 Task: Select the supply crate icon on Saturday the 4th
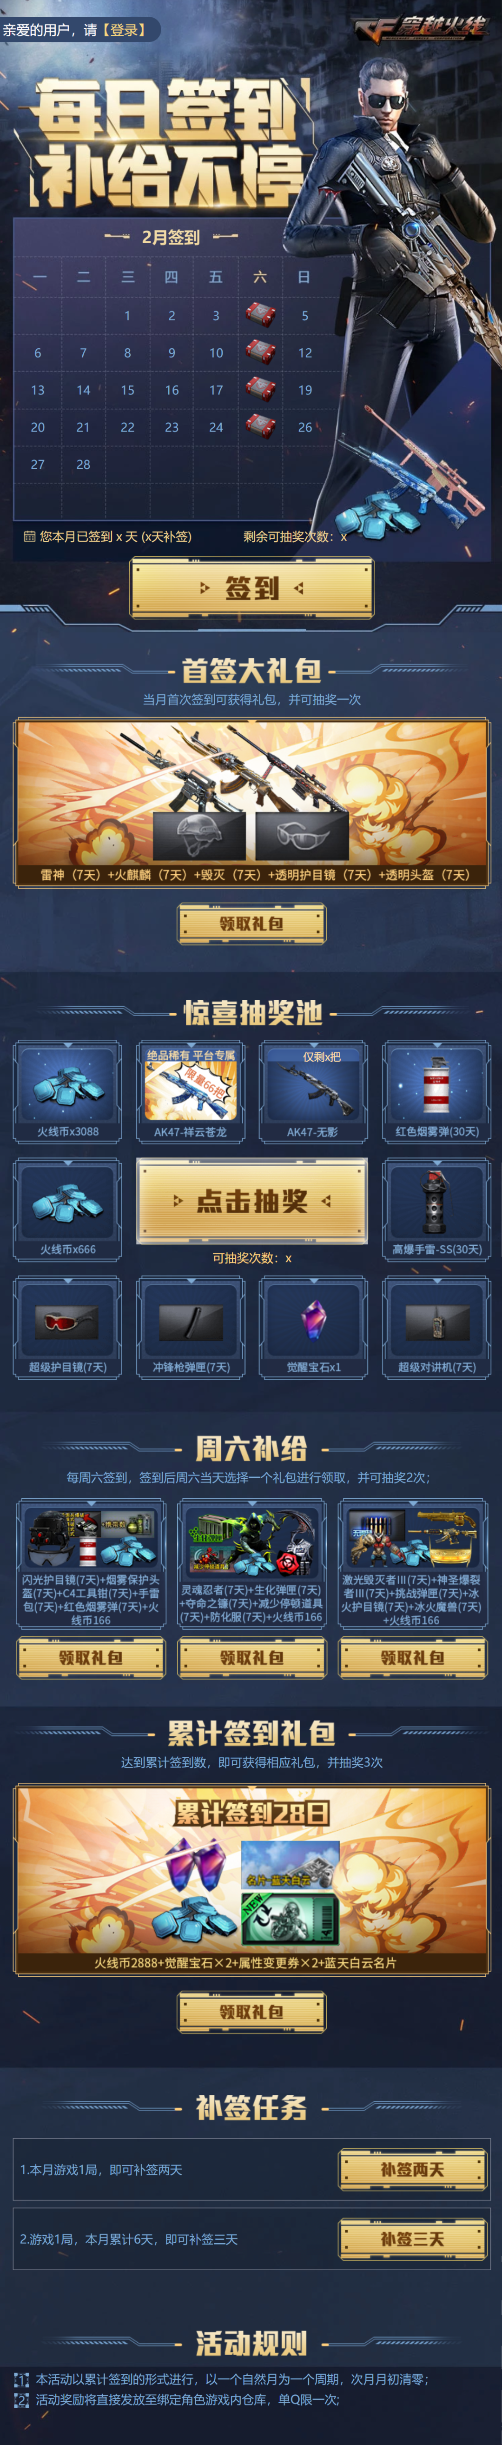[x=261, y=314]
